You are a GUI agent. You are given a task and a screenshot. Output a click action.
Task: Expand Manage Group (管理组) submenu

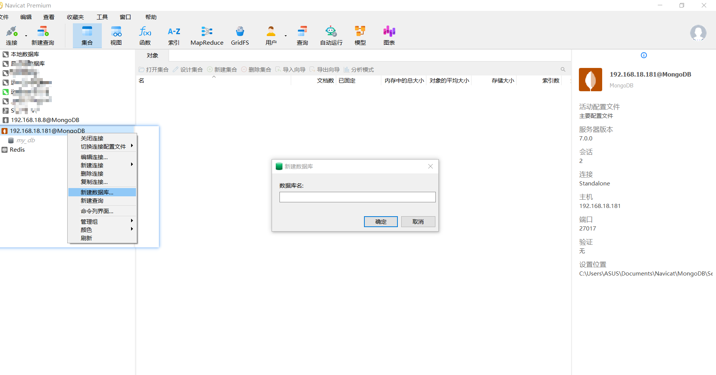coord(102,221)
